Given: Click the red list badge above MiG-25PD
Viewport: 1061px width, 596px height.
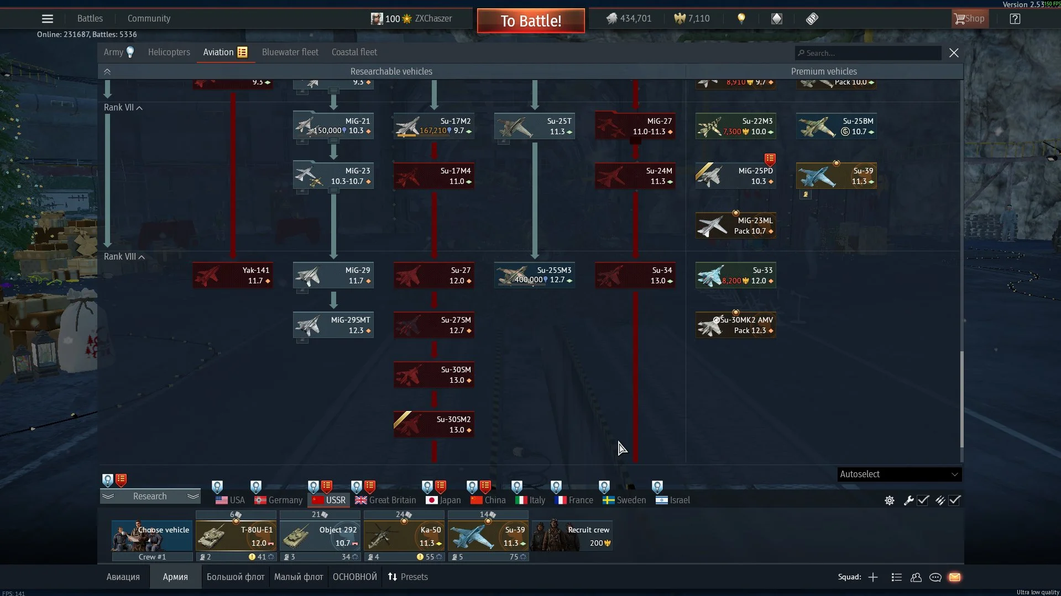Looking at the screenshot, I should coord(770,159).
